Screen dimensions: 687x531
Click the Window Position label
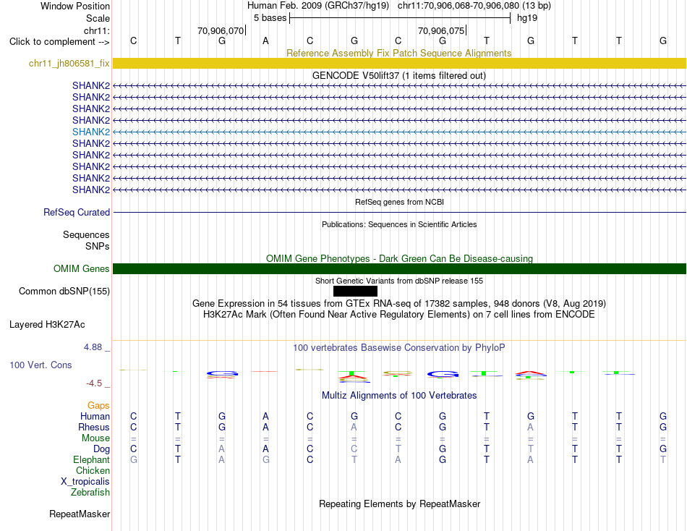point(75,6)
